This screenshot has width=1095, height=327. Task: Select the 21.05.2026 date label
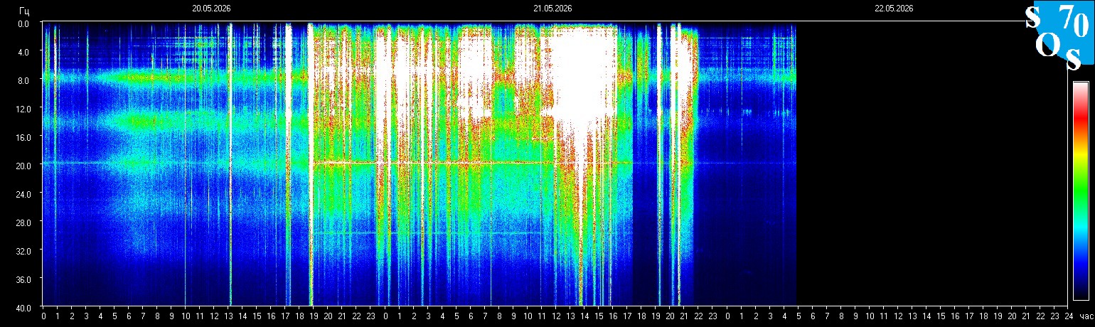pyautogui.click(x=552, y=9)
